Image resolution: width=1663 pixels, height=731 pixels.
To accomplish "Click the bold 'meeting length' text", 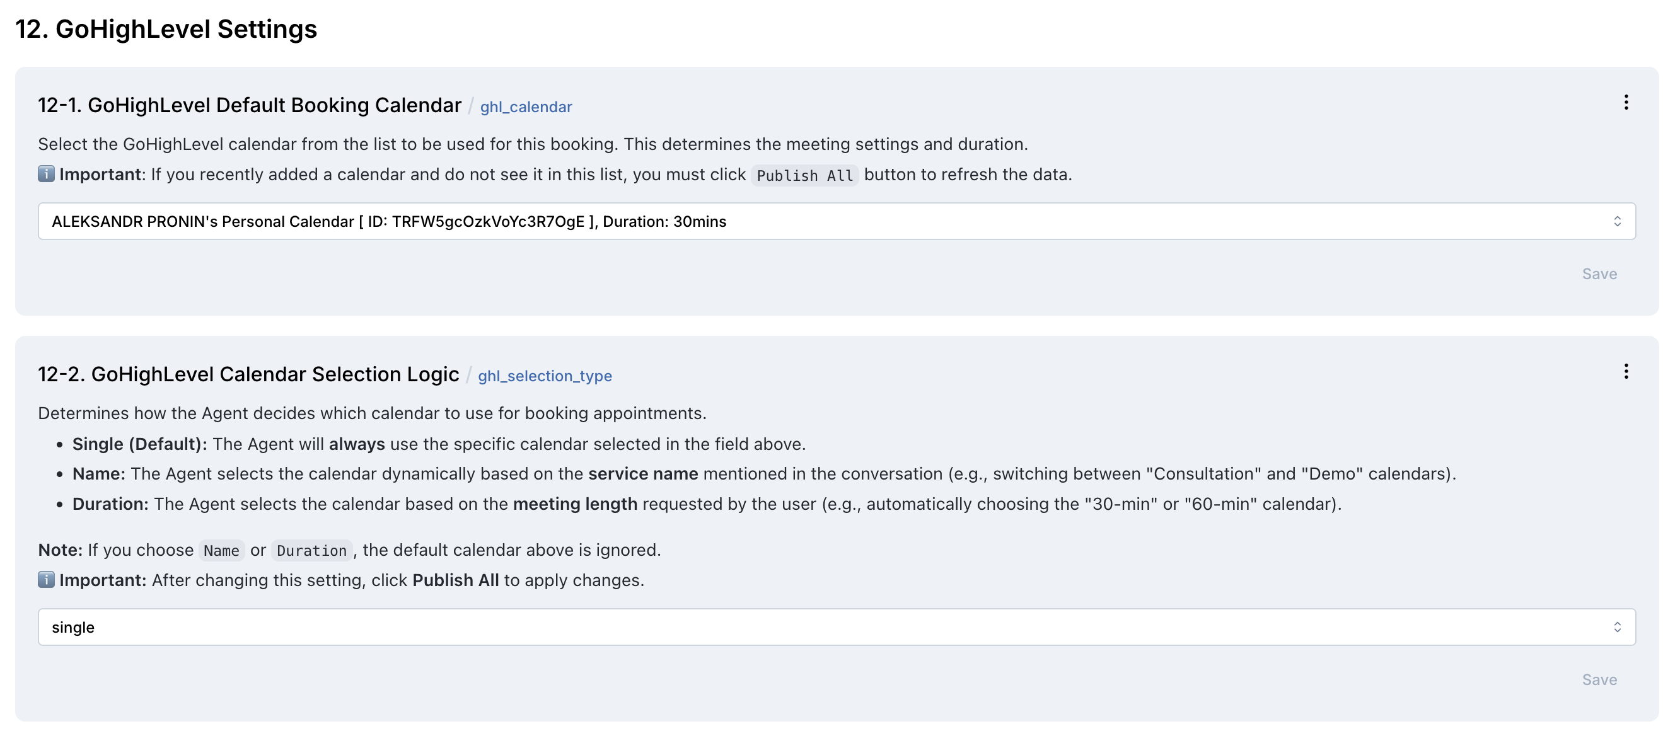I will 575,504.
